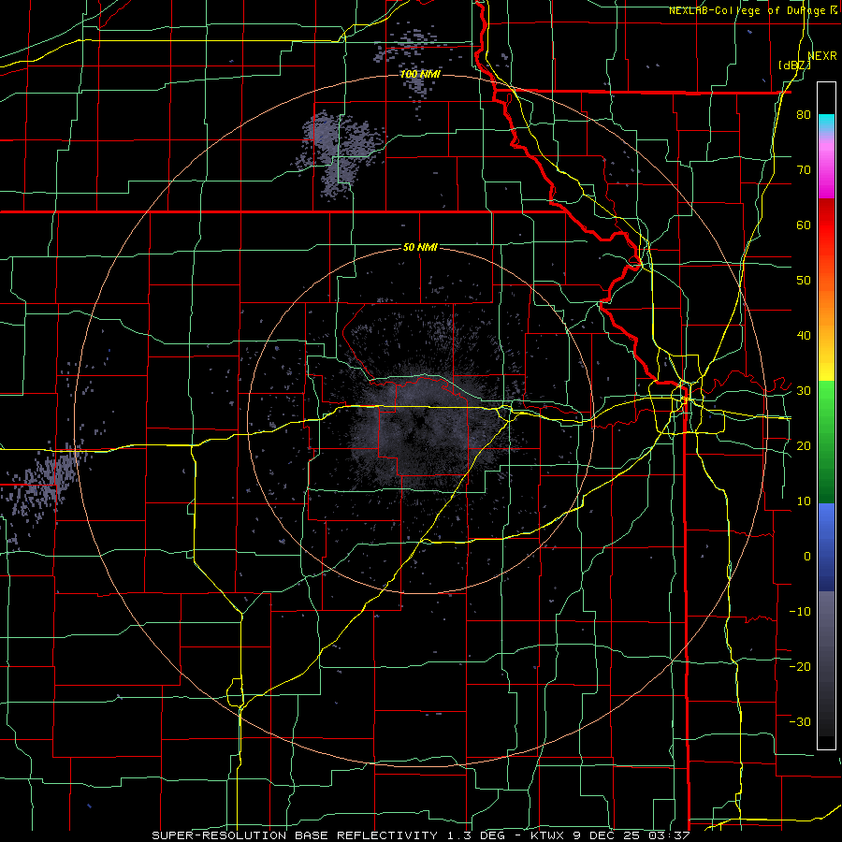Click the -20 value on the dBZ scale
Viewport: 842px width, 842px height.
tap(800, 667)
